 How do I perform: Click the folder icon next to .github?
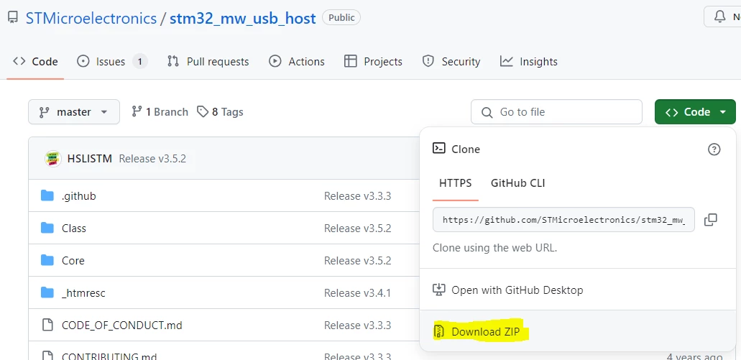[x=47, y=195]
